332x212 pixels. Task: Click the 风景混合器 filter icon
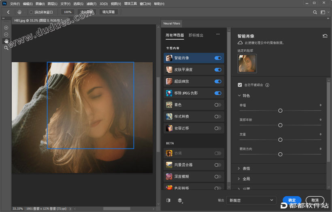click(169, 165)
